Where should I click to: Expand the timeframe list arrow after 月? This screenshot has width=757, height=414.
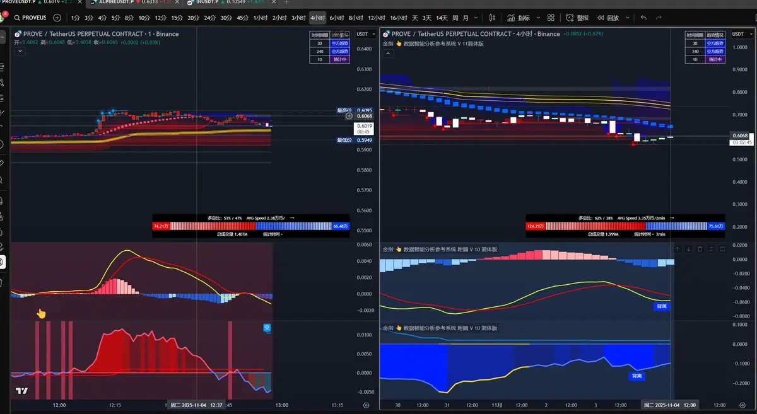[476, 18]
